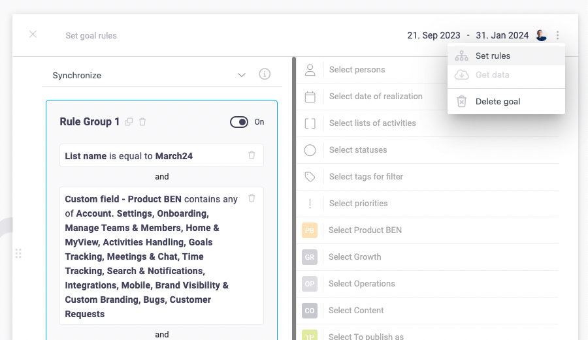This screenshot has width=588, height=340.
Task: Click the start date 21. Sep 2023
Action: (x=433, y=35)
